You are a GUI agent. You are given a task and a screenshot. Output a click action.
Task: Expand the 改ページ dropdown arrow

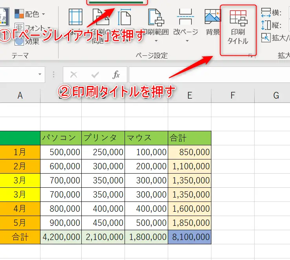click(187, 41)
